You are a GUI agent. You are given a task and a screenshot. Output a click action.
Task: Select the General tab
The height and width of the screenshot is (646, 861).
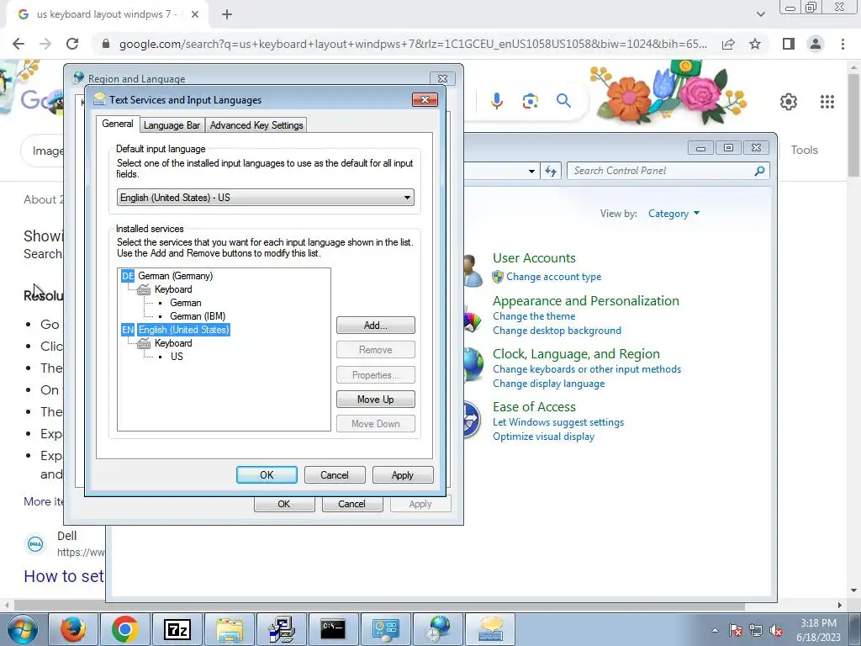click(x=118, y=124)
